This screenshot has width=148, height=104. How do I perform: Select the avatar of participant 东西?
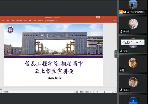[x=133, y=63]
